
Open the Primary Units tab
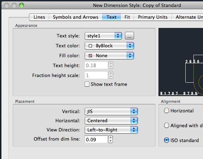(x=153, y=17)
